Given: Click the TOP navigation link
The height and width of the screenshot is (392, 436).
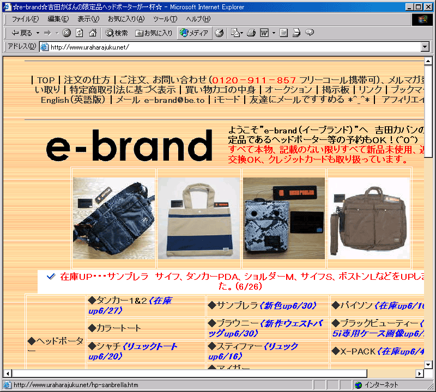Looking at the screenshot, I should point(46,80).
